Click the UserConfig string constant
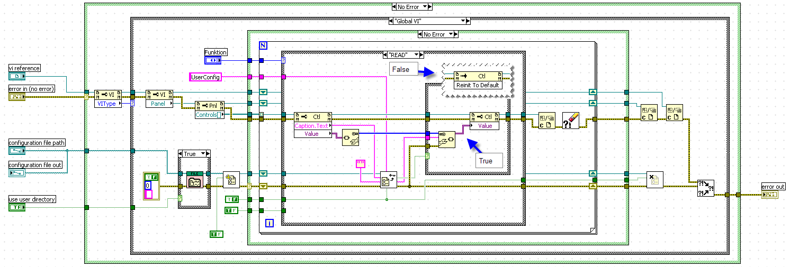Viewport: 790px width, 267px height. pos(205,77)
